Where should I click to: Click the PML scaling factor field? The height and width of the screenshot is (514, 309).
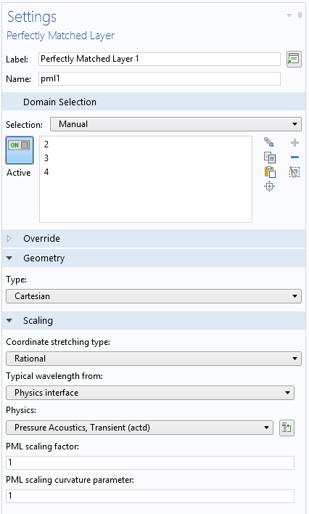[150, 462]
